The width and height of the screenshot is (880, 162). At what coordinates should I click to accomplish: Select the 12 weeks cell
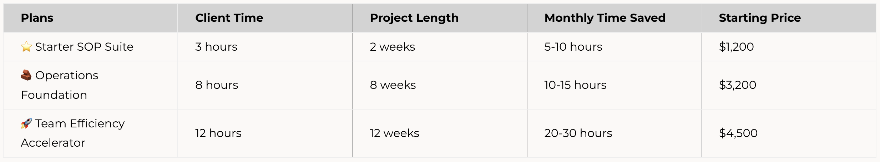pyautogui.click(x=394, y=133)
